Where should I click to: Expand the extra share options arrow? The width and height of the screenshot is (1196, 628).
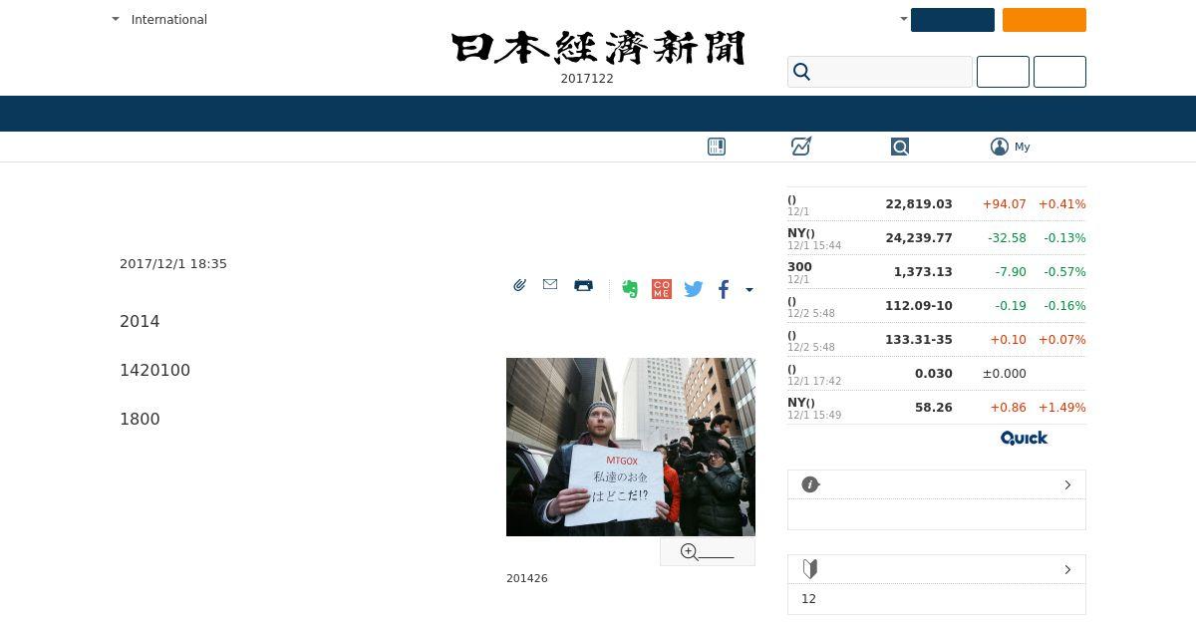749,290
